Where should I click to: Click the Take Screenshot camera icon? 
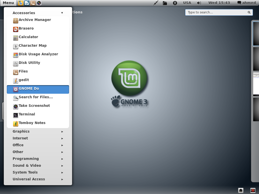[15, 106]
